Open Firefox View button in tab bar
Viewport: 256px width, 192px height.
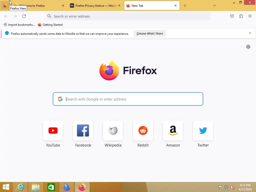(x=5, y=5)
